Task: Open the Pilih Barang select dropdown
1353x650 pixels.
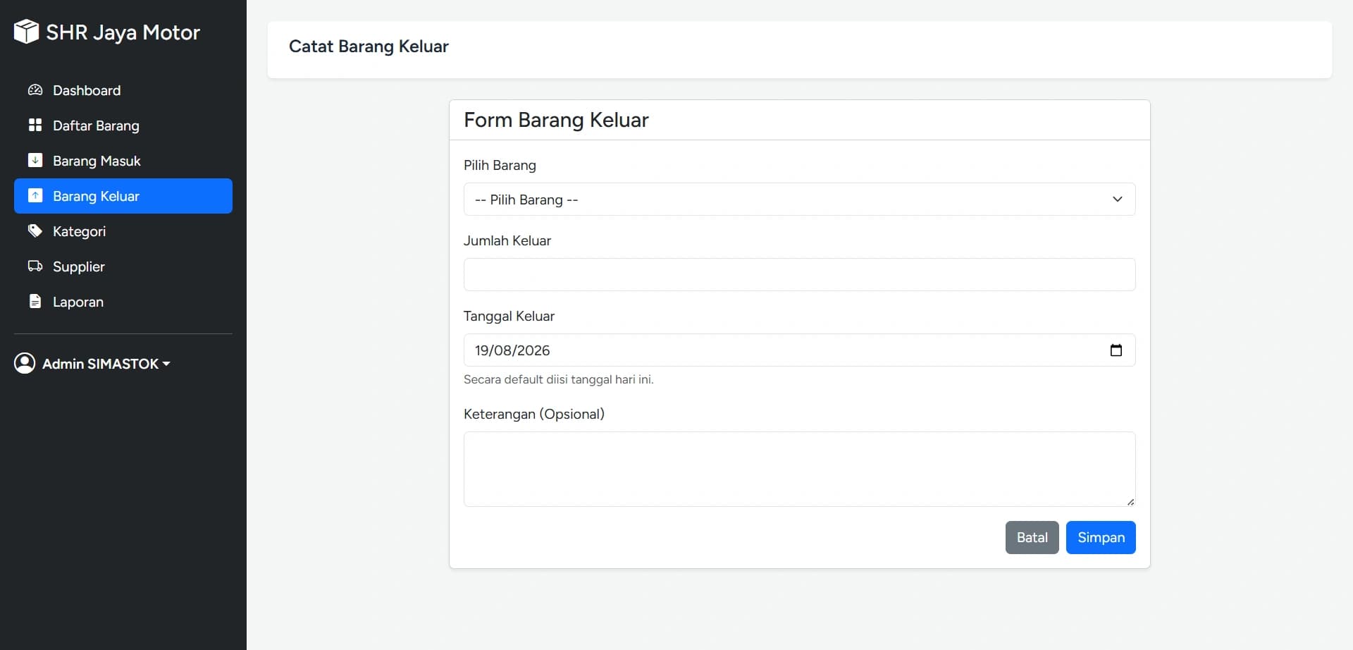Action: tap(799, 200)
